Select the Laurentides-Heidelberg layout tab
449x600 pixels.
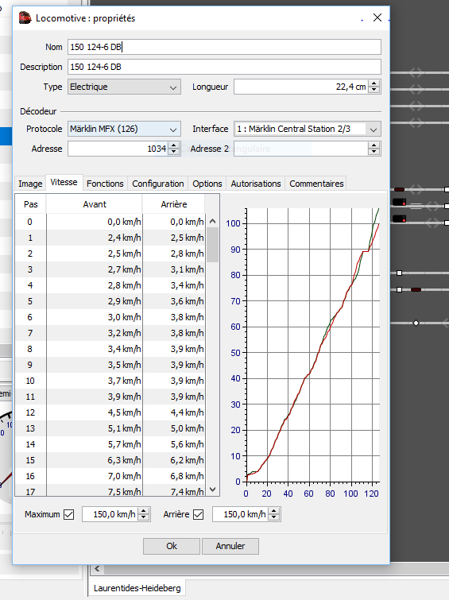point(137,588)
